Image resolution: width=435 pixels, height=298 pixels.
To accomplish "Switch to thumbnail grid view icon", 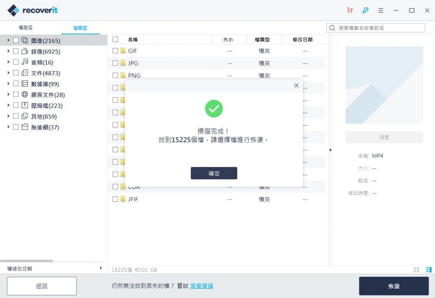I will [415, 270].
